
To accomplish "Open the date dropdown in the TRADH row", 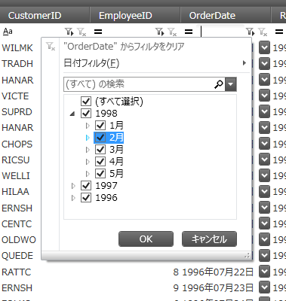I will pos(264,63).
